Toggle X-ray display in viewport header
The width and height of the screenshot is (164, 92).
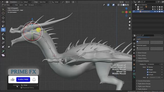[x=118, y=5]
